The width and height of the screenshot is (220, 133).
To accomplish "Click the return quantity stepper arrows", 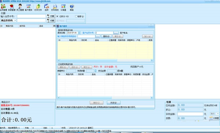I will pyautogui.click(x=95, y=71).
